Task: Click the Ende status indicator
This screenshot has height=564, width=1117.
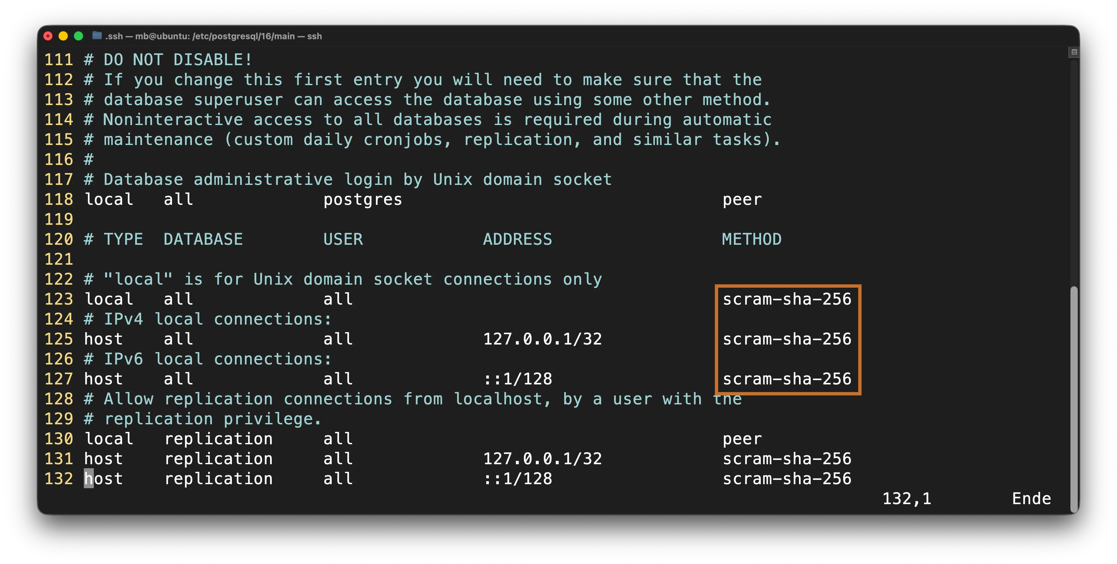Action: coord(1031,498)
